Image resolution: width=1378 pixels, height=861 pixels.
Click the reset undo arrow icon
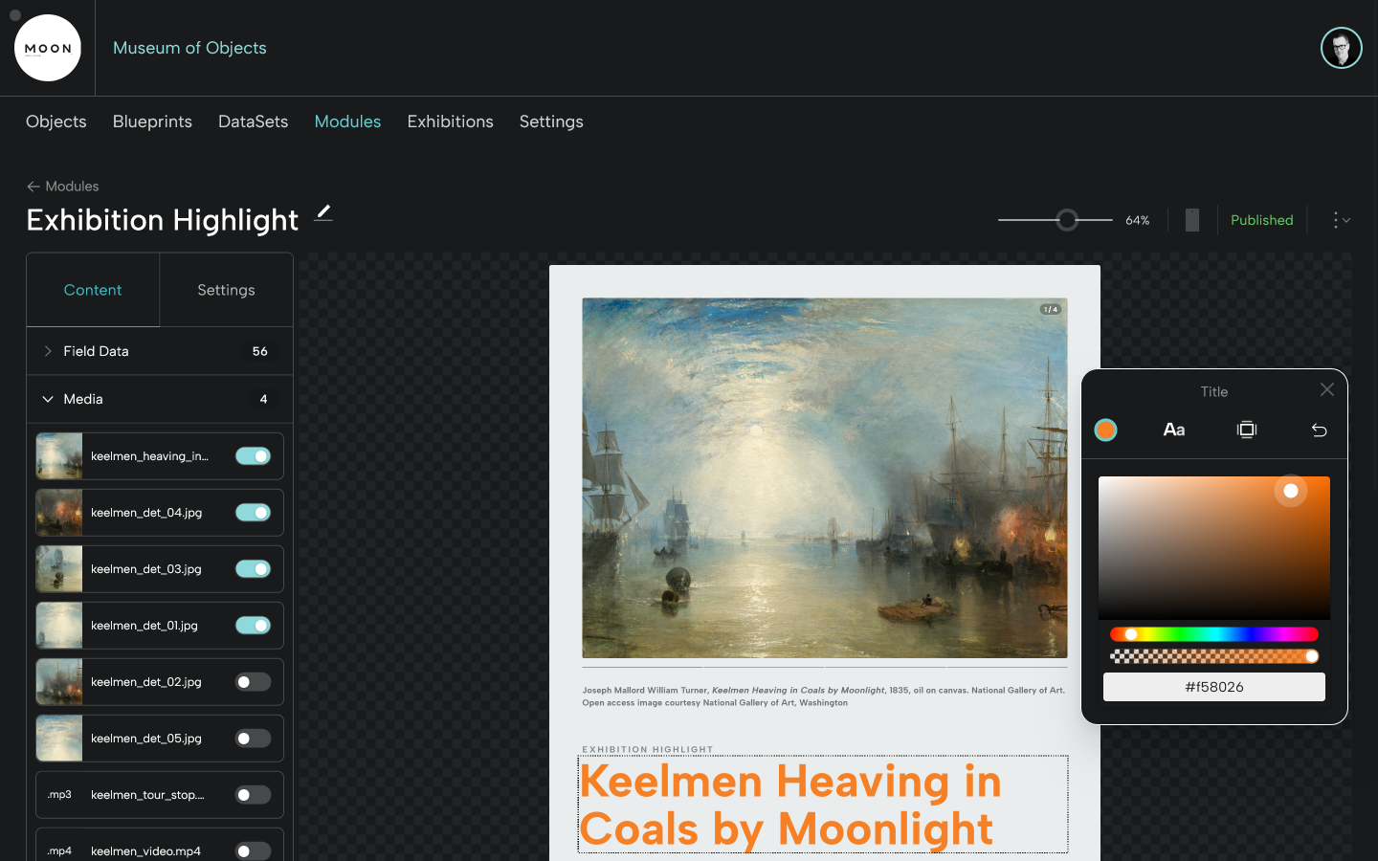pos(1319,430)
